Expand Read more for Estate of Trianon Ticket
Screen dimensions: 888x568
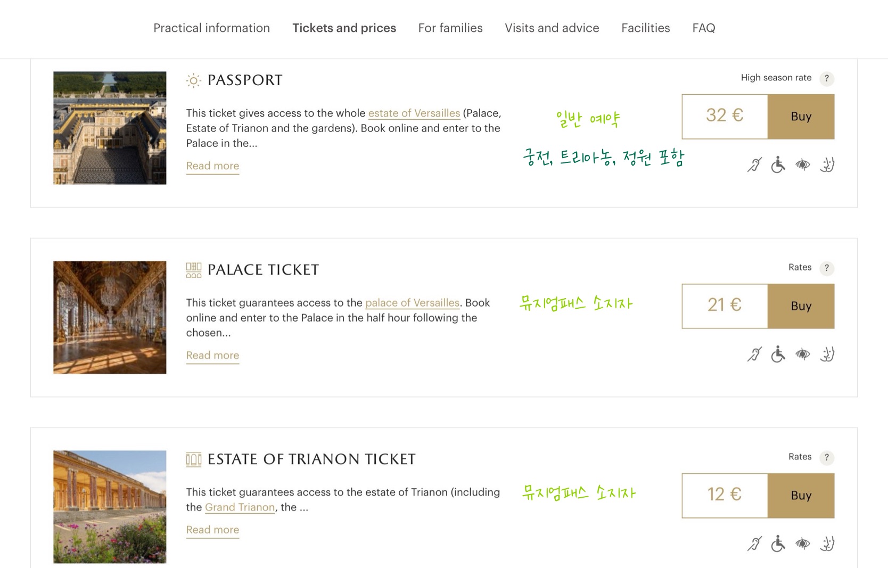click(x=212, y=530)
